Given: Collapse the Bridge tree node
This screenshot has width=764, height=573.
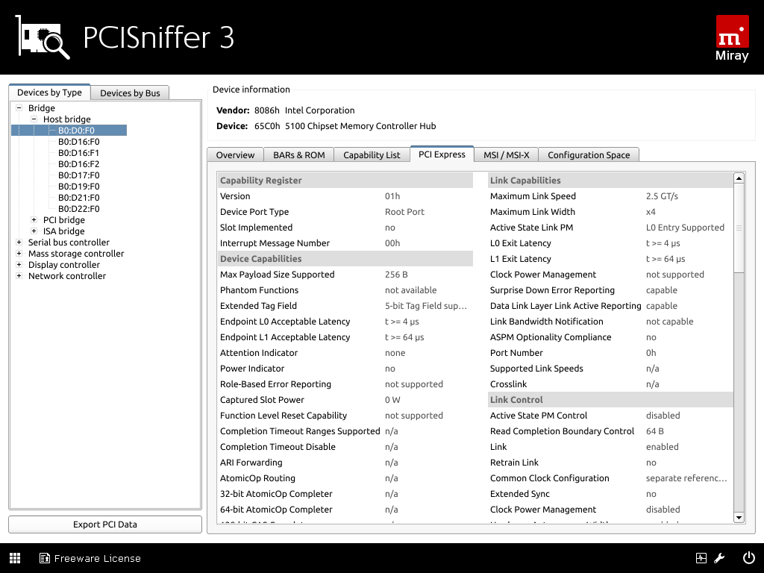Looking at the screenshot, I should [x=19, y=108].
